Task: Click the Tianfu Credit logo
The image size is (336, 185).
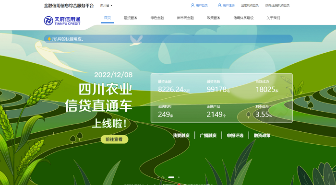Action: coord(62,21)
